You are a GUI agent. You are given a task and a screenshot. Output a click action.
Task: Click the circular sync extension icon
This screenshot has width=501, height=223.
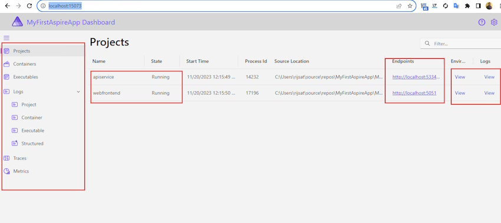[x=446, y=6]
